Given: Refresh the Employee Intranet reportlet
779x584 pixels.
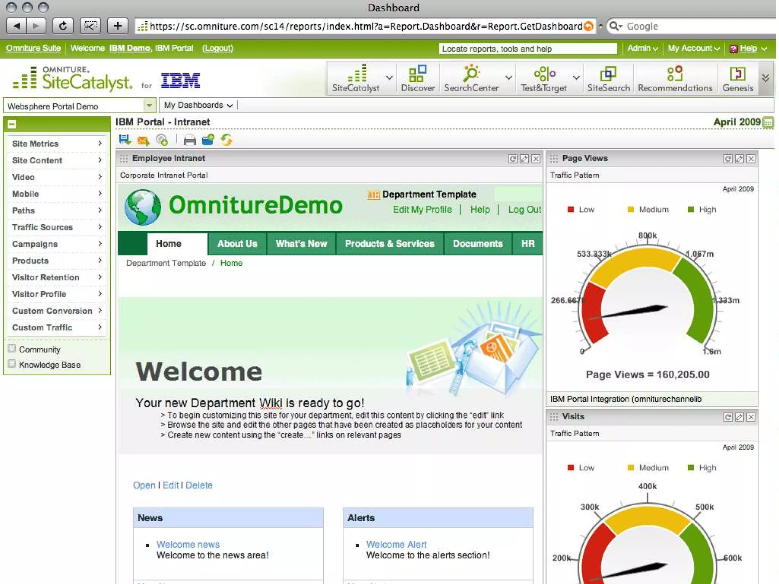Looking at the screenshot, I should [513, 159].
